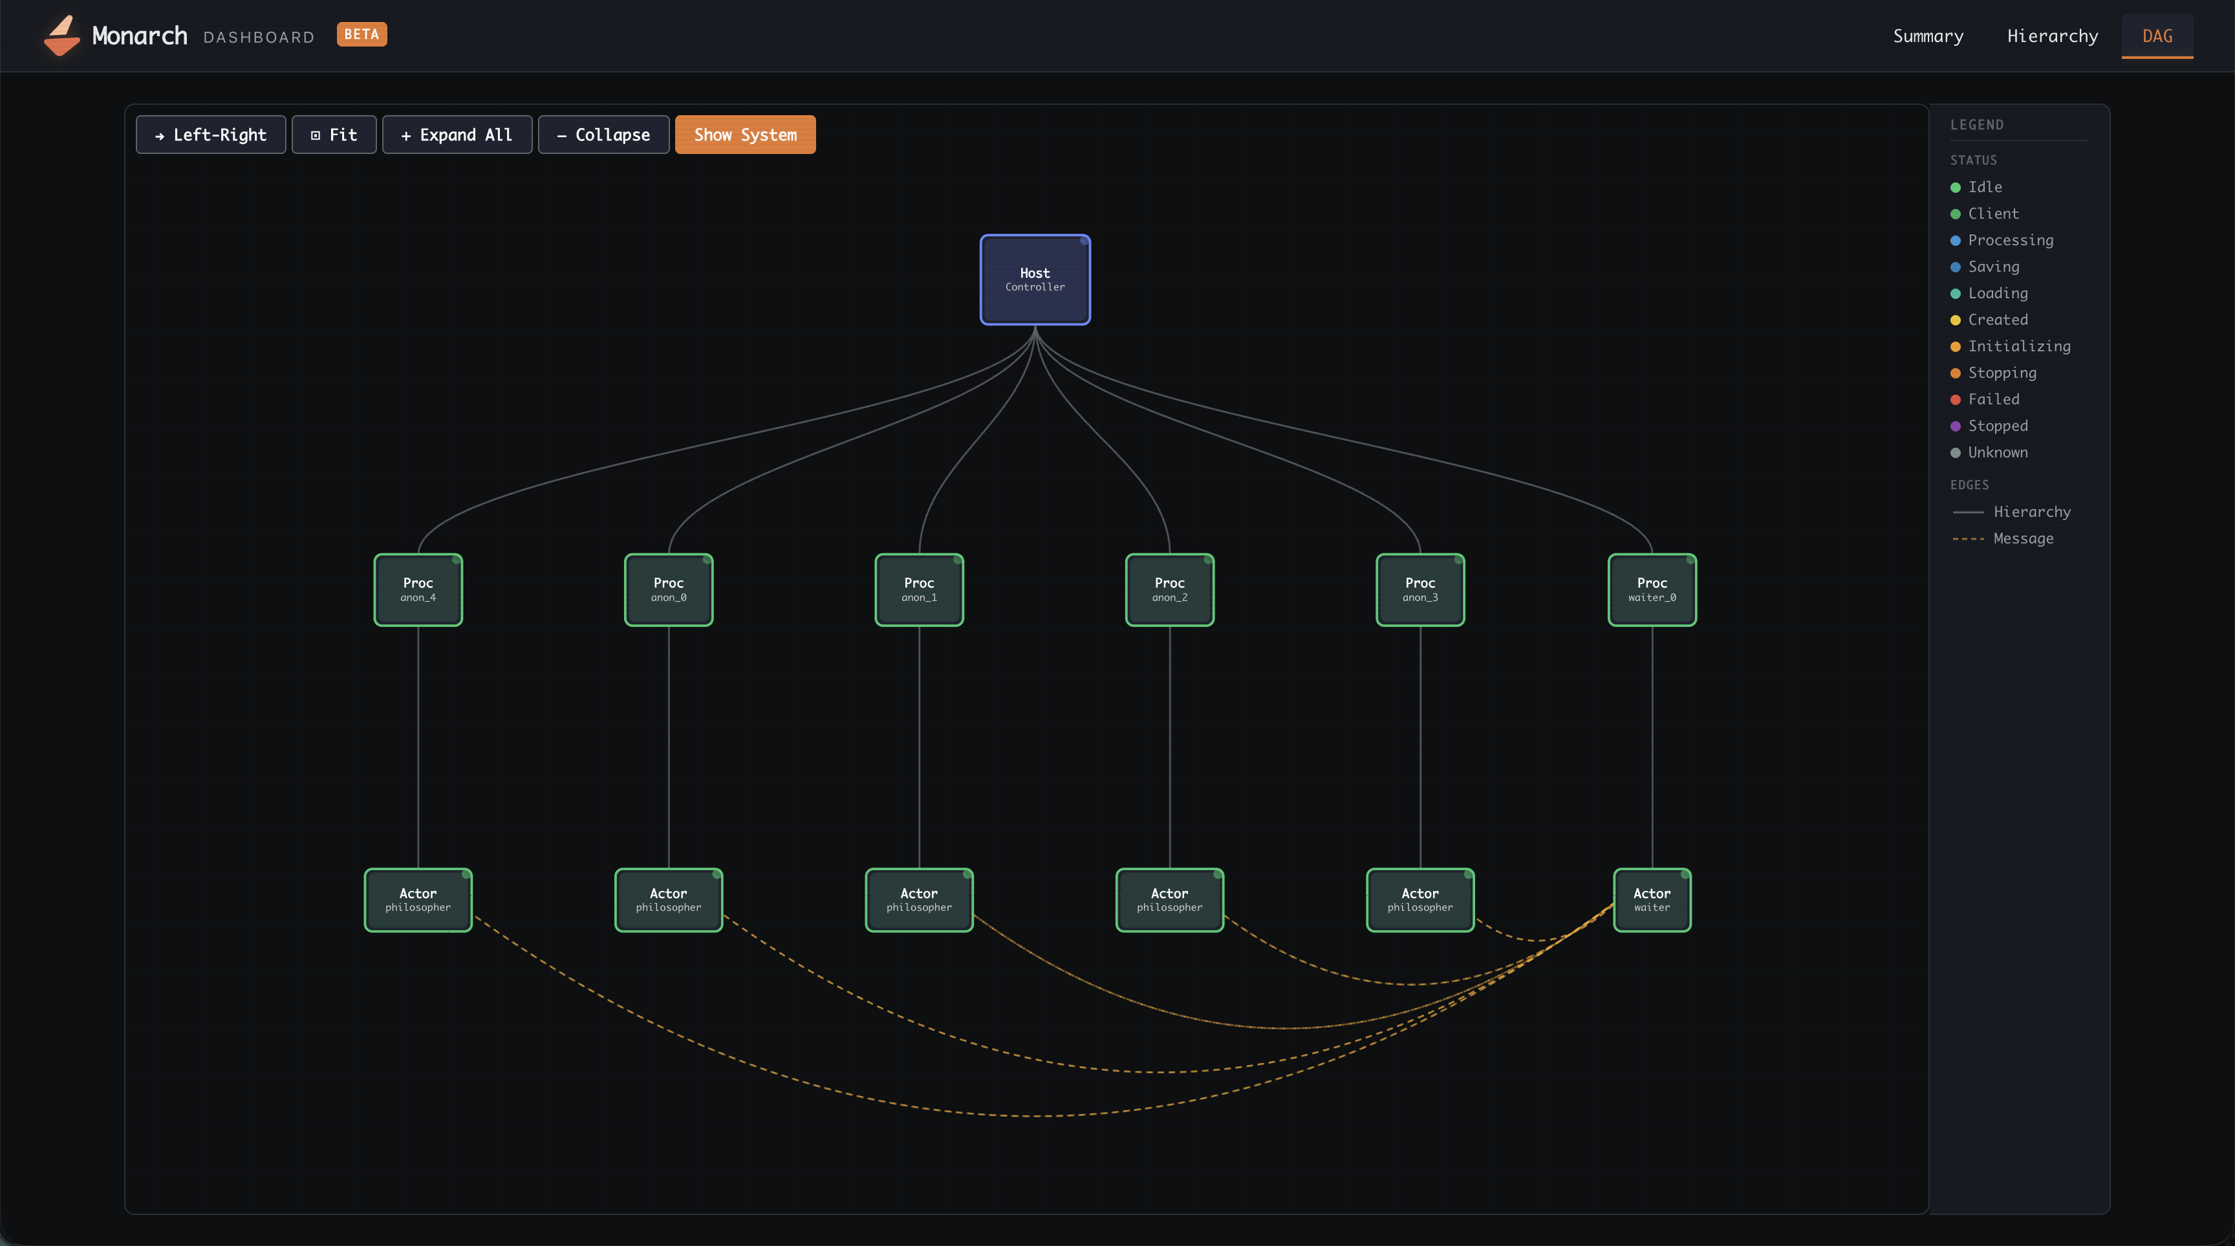
Task: Click the Idle green status dot
Action: pyautogui.click(x=1955, y=188)
